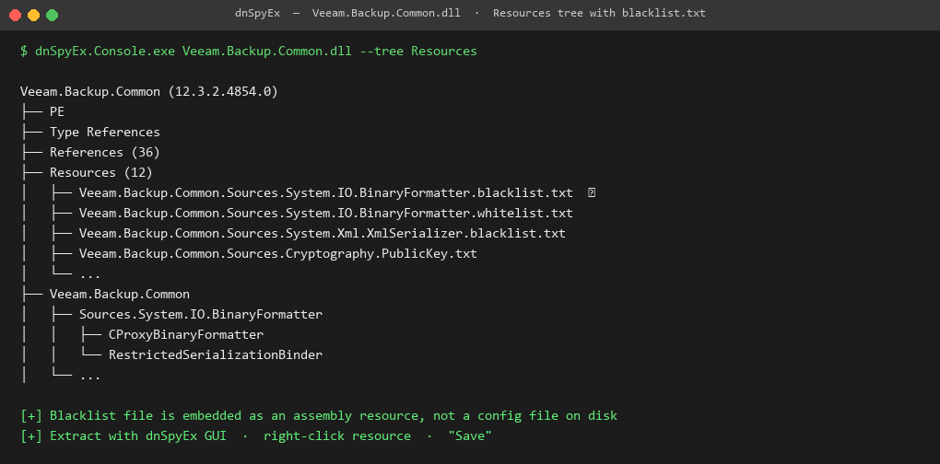Click the ellipsis row under Veeam.Backup.Common namespace

tap(90, 376)
